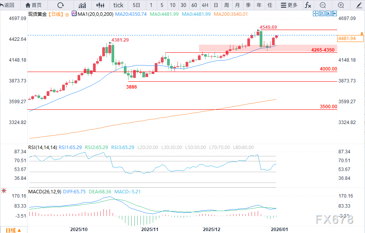Open the 更多 menu
Viewport: 365px width, 233px height.
click(x=289, y=5)
